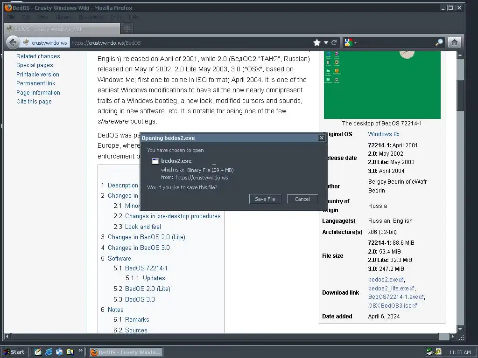Click the horizontal scrollbar right arrow
Screen dimensions: 478x358
pyautogui.click(x=453, y=337)
